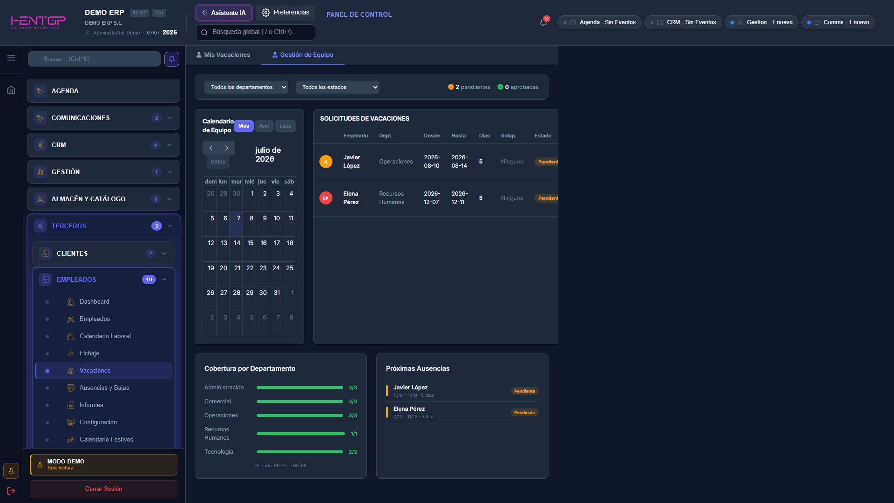
Task: Focus the sidebar Buscar field
Action: tap(94, 59)
